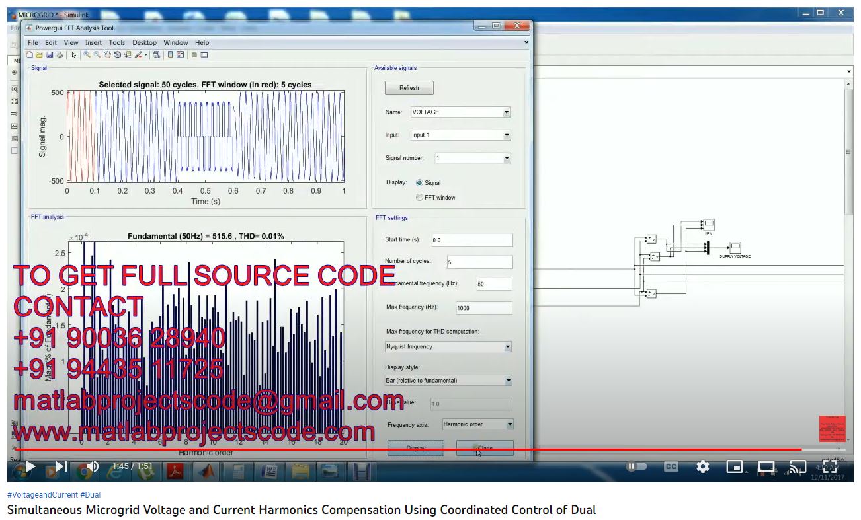Select the Signal display radio button
Screen dimensions: 861x520
419,183
